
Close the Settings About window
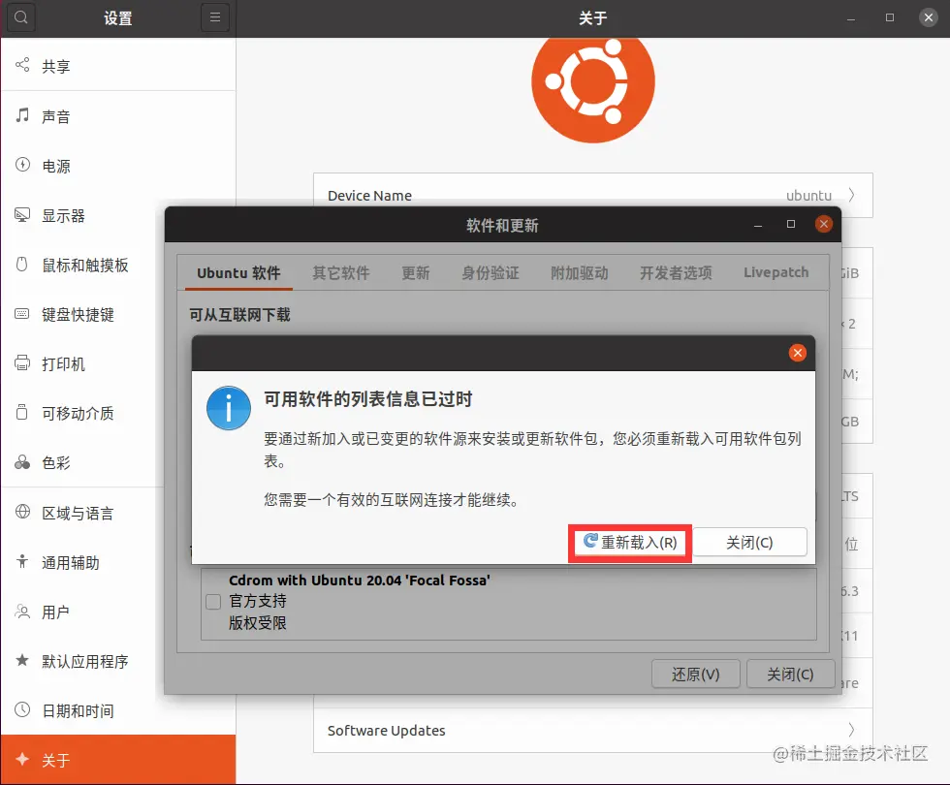pos(929,17)
